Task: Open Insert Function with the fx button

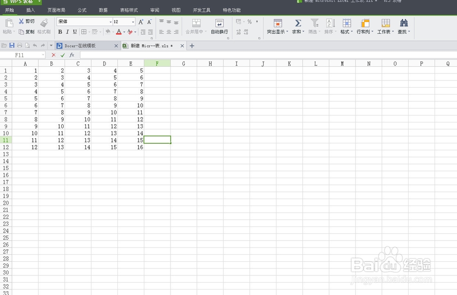Action: click(72, 55)
